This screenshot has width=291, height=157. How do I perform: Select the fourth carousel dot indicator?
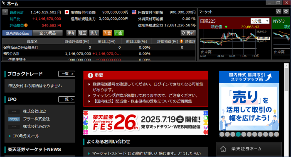238,134
